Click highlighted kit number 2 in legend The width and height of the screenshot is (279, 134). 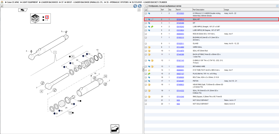(x=47, y=17)
